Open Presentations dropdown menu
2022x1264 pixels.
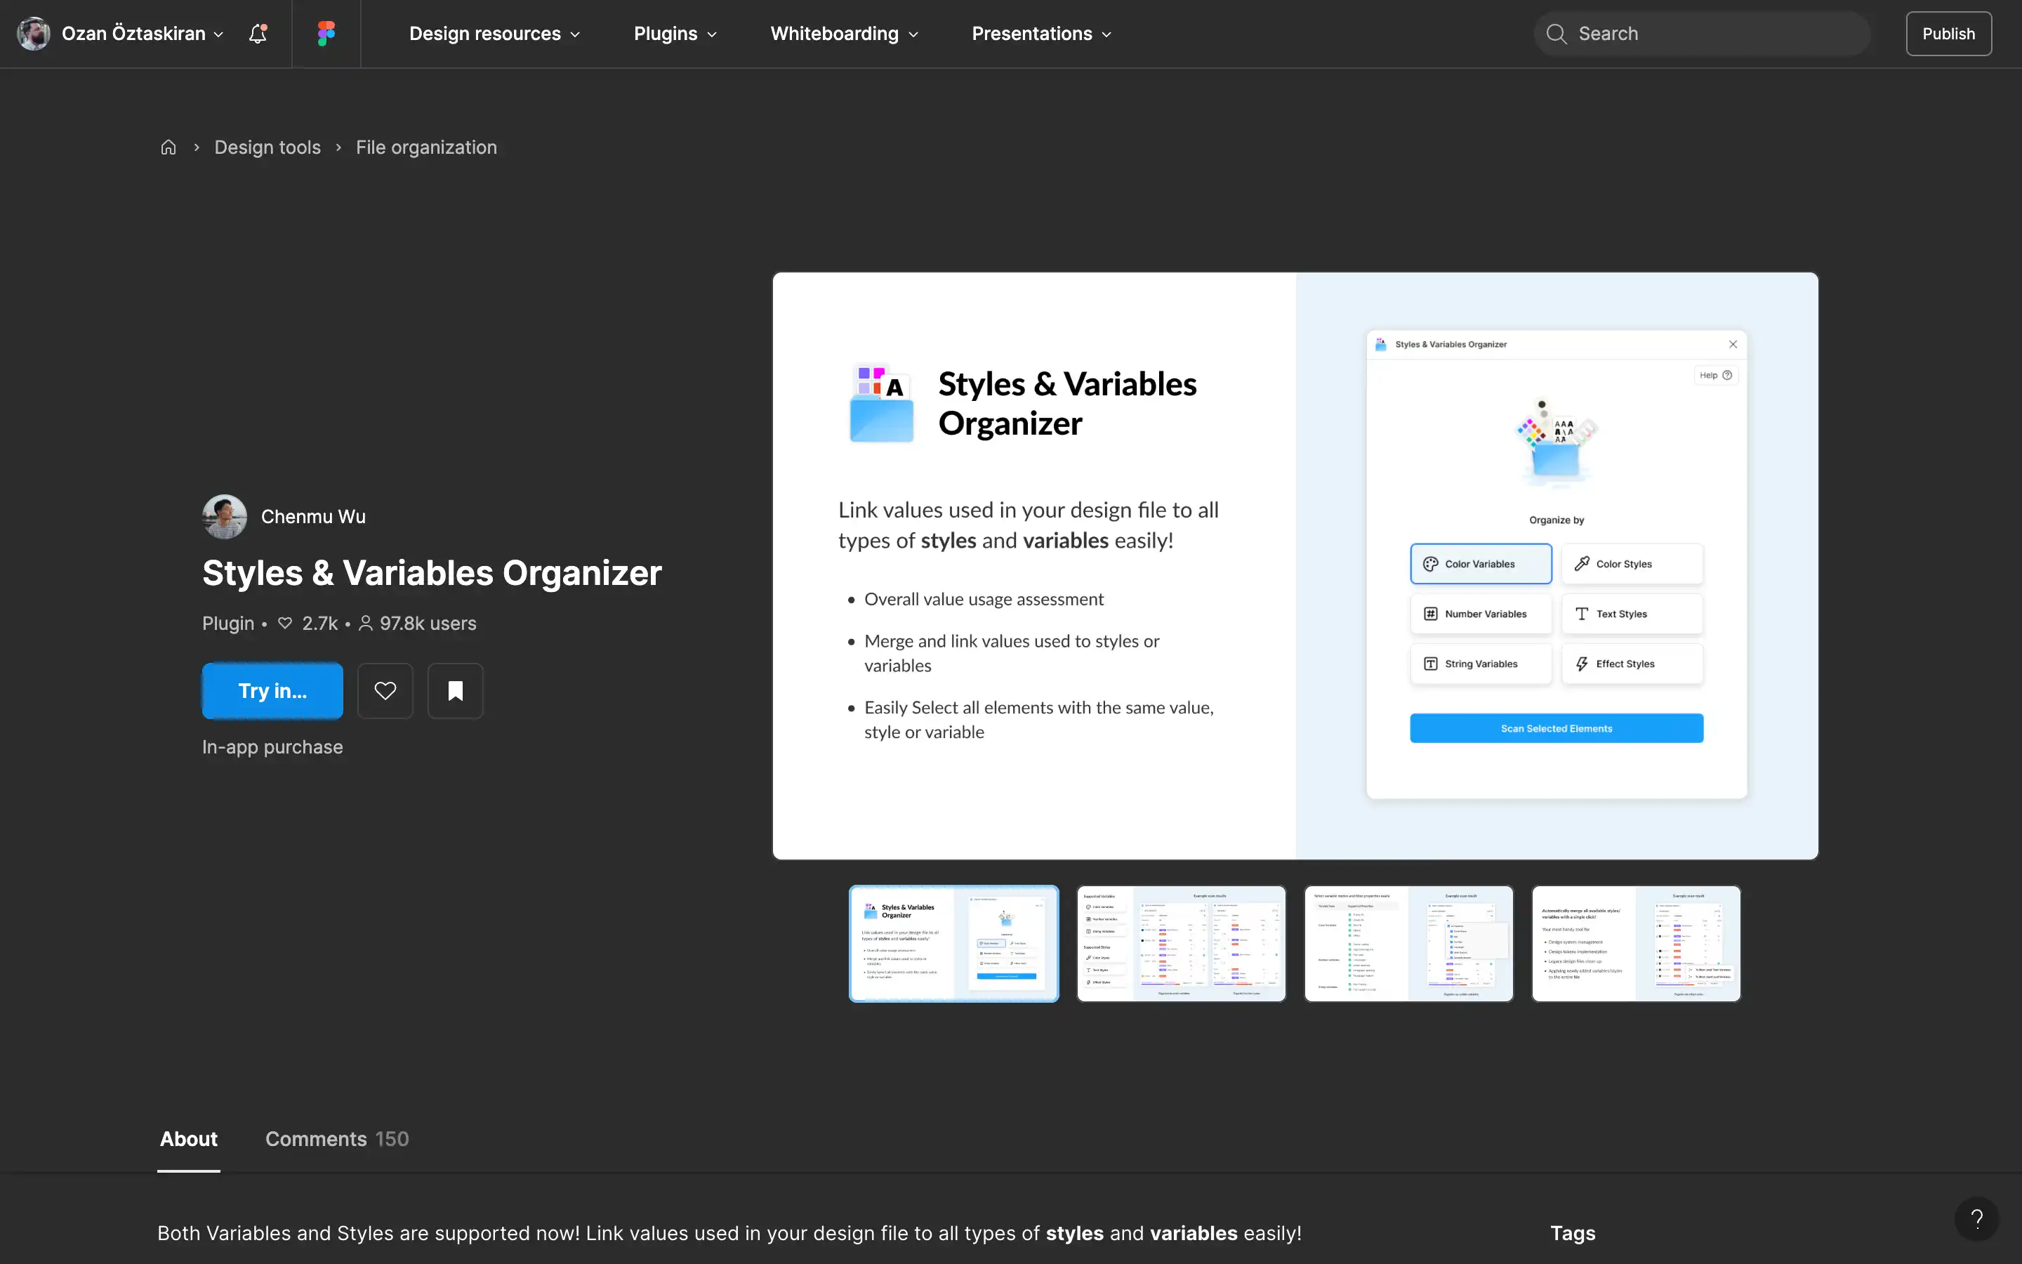tap(1041, 34)
